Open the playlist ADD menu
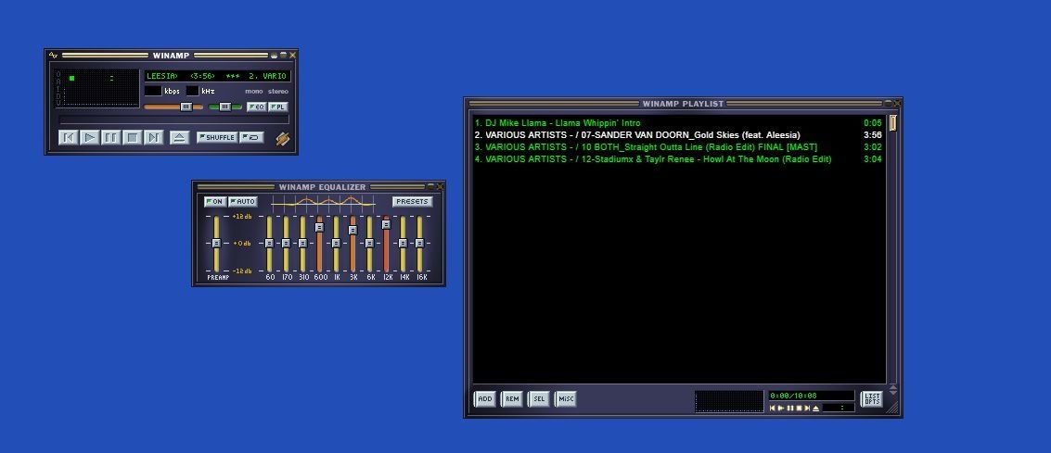The width and height of the screenshot is (1051, 453). pos(485,398)
